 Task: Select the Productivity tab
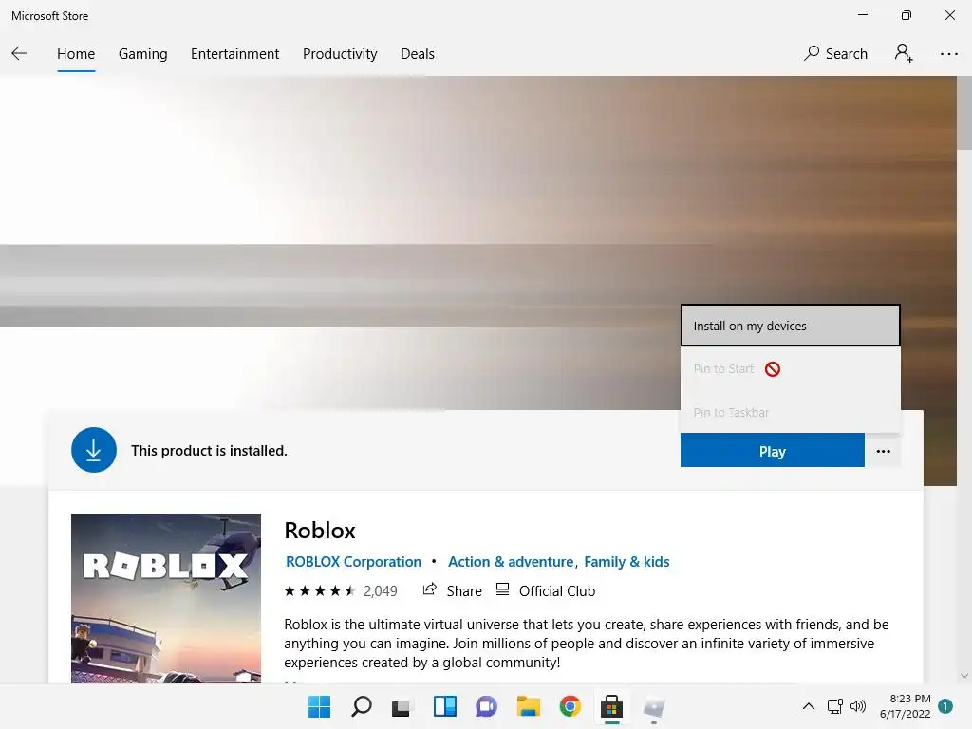coord(340,54)
